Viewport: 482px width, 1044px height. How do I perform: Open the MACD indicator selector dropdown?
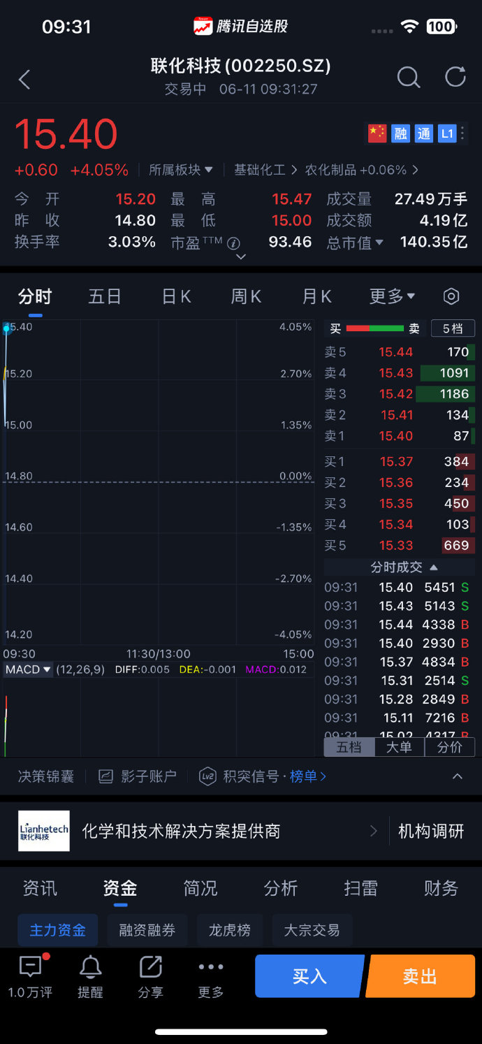(28, 669)
